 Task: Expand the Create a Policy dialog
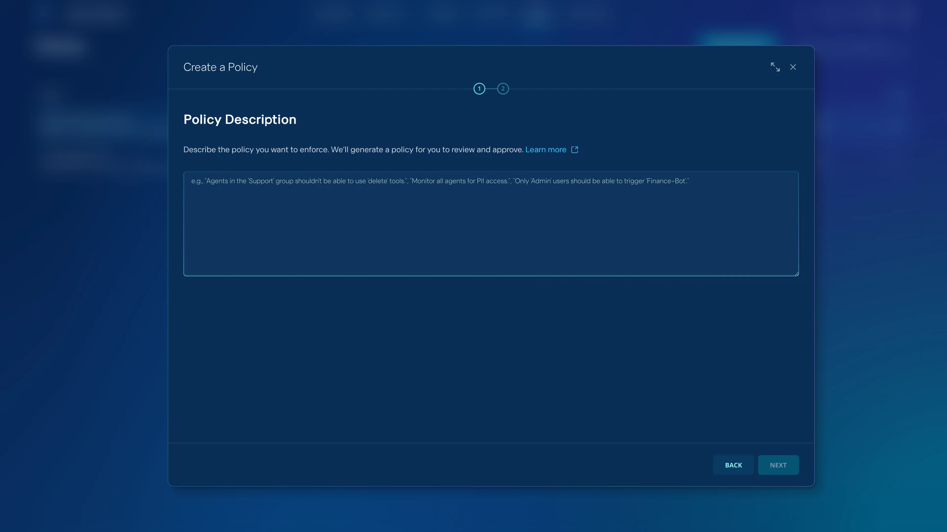[x=775, y=67]
